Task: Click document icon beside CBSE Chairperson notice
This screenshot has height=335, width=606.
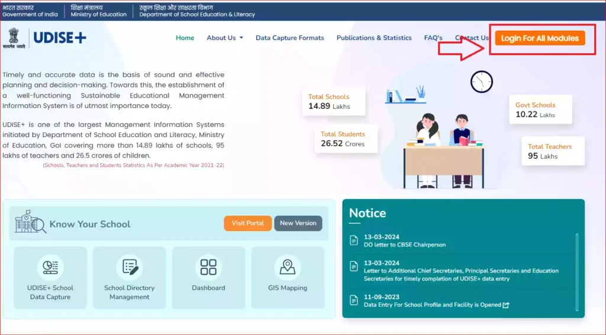Action: click(x=354, y=240)
